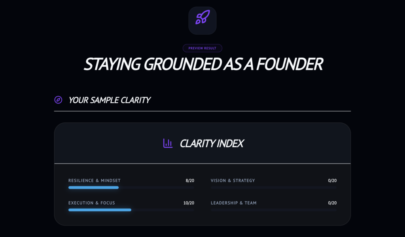
Task: Click the divider line under Your Sample Clarity
Action: 202,111
